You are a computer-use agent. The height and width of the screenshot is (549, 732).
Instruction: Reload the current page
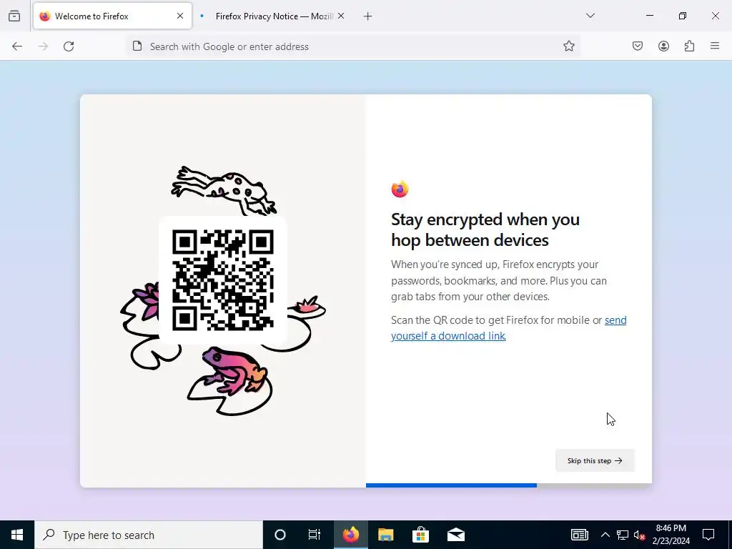(x=69, y=46)
